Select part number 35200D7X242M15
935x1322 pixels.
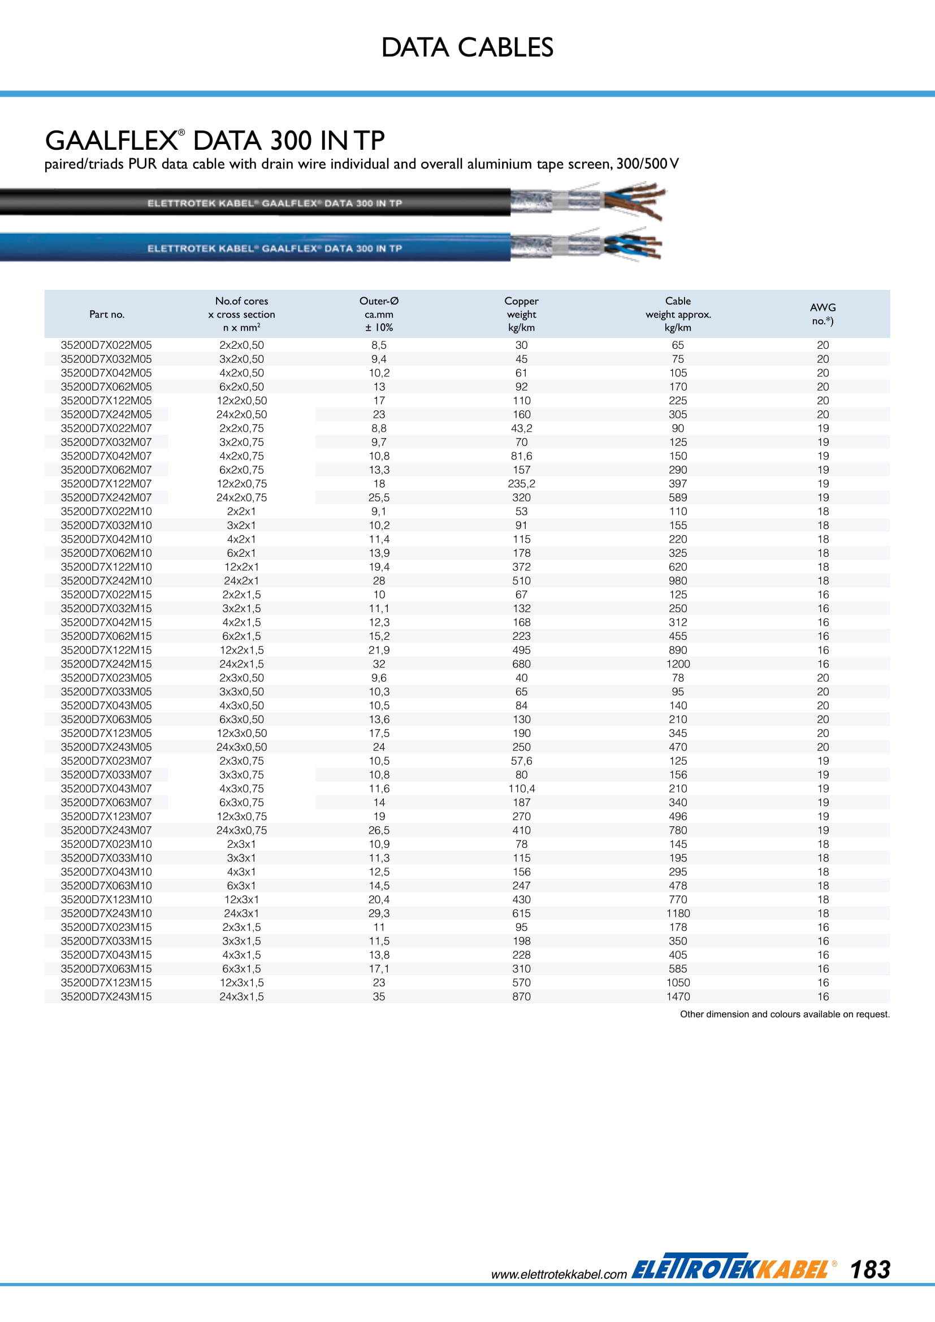tap(106, 664)
